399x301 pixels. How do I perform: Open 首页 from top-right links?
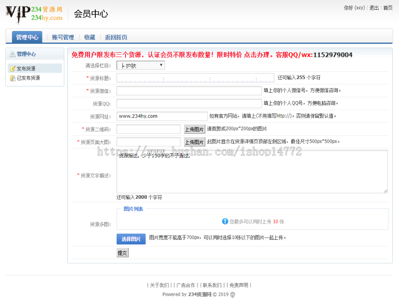click(387, 8)
